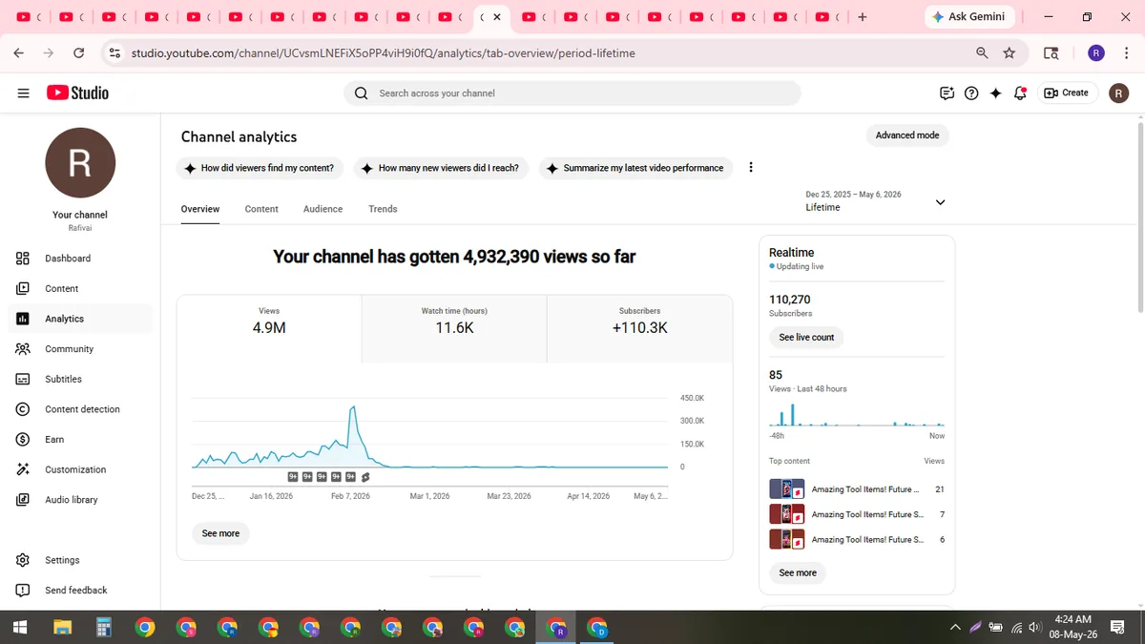Screen dimensions: 1145x644
Task: Click See more under the views chart
Action: (x=220, y=534)
